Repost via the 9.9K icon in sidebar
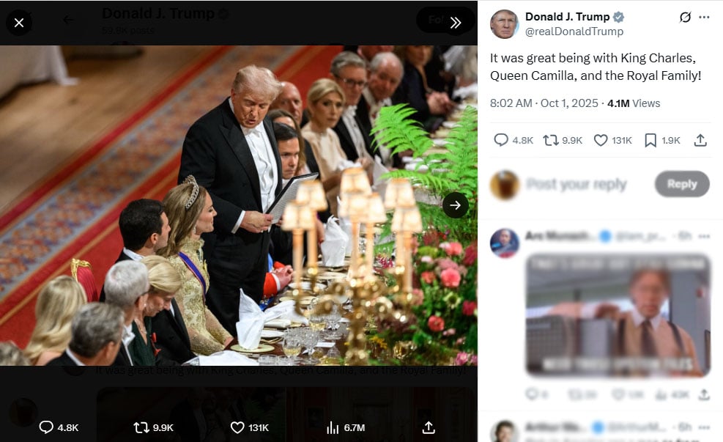This screenshot has height=442, width=723. pos(551,140)
